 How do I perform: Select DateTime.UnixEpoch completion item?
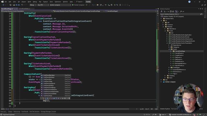tap(56, 83)
